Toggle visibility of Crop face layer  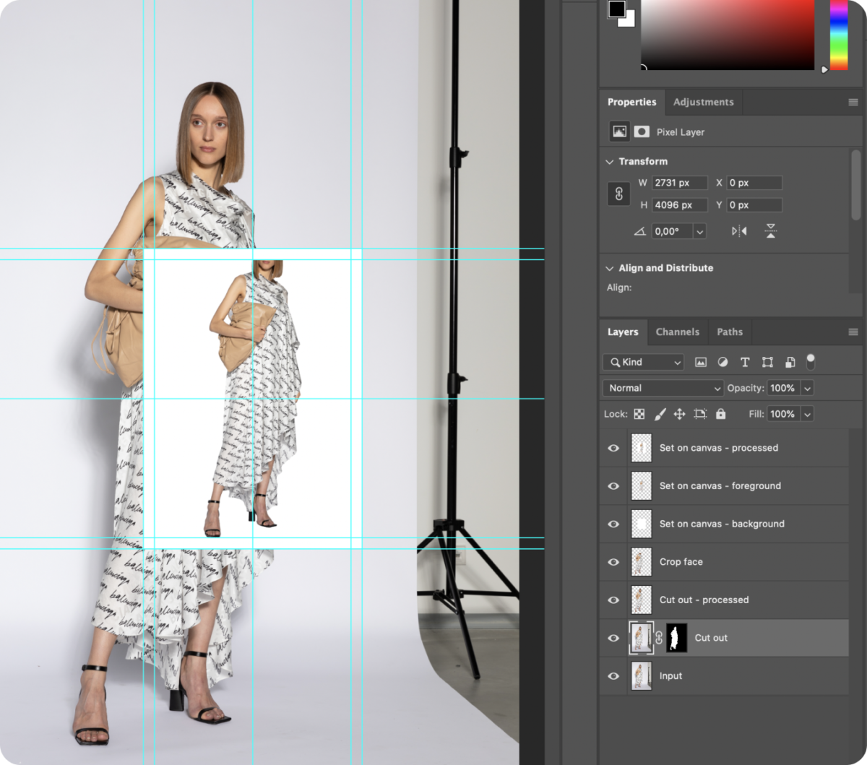click(x=613, y=562)
